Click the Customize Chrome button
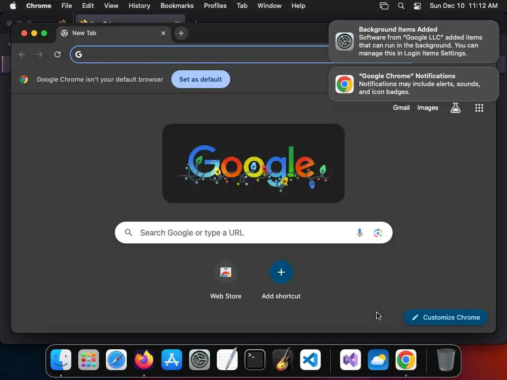This screenshot has height=380, width=507. [446, 317]
